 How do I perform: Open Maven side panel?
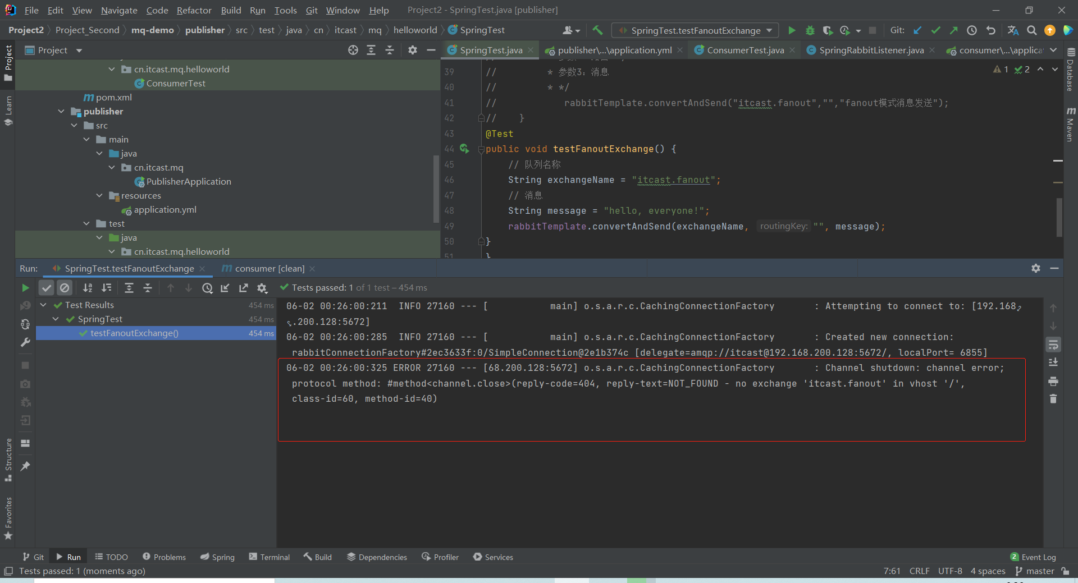tap(1071, 125)
